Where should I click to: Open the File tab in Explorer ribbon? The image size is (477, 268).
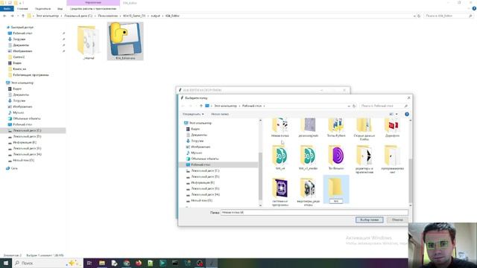(7, 9)
